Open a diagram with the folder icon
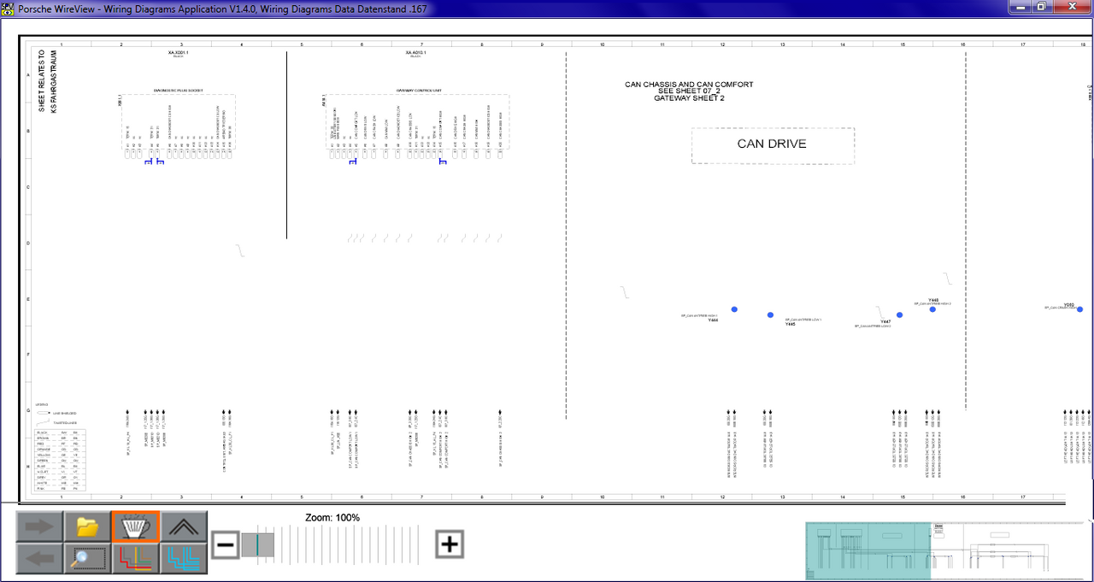Screen dimensions: 1094x582 [87, 526]
